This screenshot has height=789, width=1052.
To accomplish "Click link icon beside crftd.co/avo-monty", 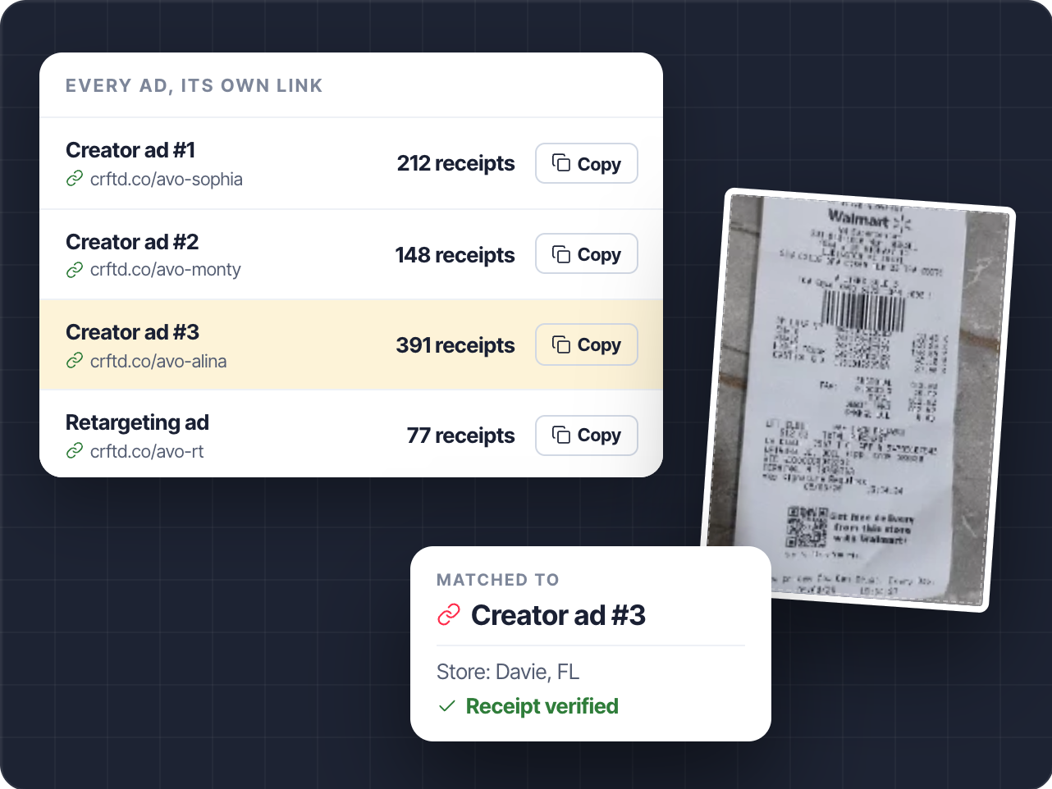I will (75, 270).
